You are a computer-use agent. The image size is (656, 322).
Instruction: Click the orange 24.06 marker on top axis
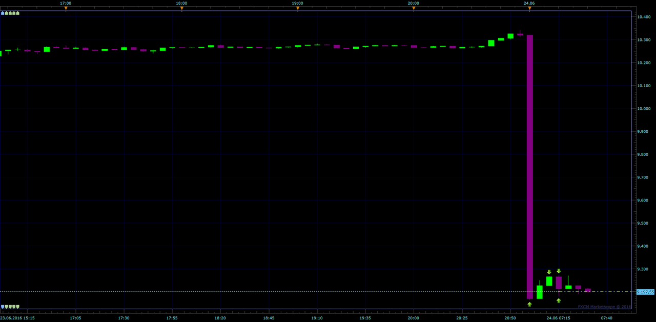coord(529,8)
